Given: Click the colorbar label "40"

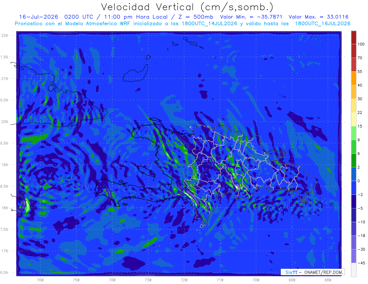Looking at the screenshot, I should tap(360, 85).
